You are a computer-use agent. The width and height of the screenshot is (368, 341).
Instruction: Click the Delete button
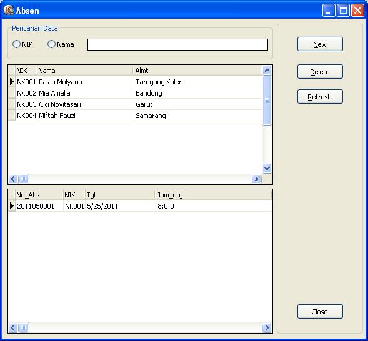pyautogui.click(x=320, y=72)
